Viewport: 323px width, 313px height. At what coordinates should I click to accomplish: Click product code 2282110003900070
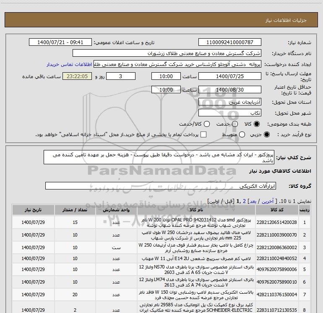point(277,235)
